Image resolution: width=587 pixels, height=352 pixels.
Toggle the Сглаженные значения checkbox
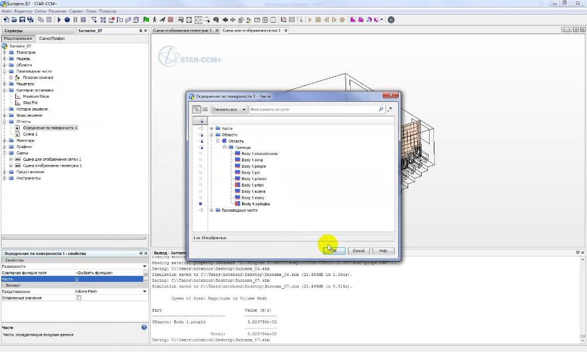coord(79,298)
